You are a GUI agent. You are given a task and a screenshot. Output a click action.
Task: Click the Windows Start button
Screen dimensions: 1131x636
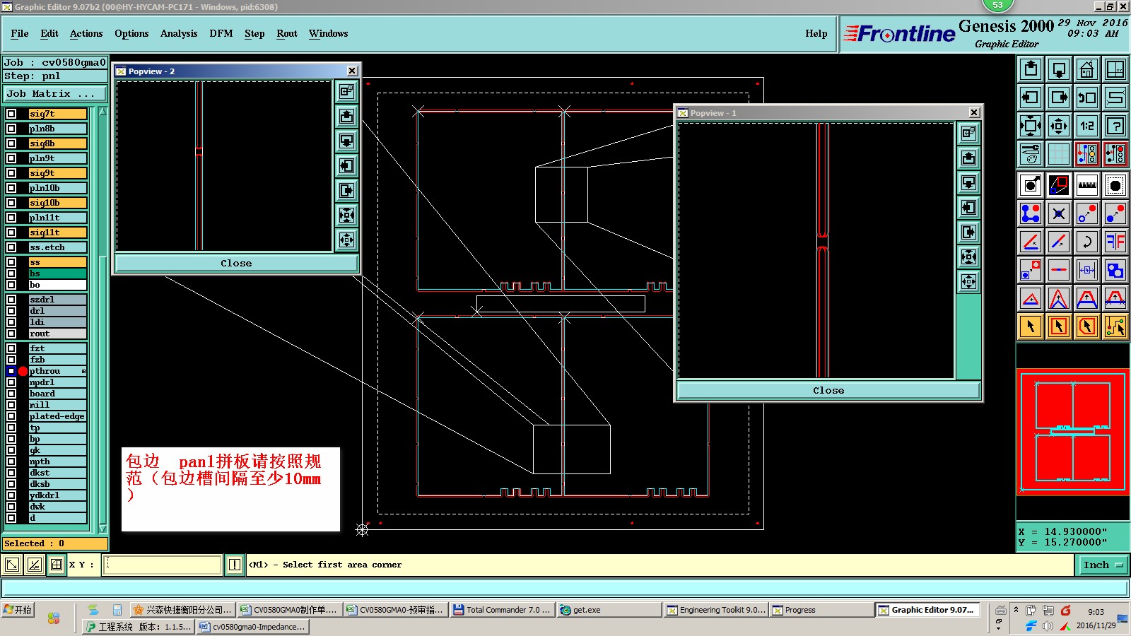18,610
